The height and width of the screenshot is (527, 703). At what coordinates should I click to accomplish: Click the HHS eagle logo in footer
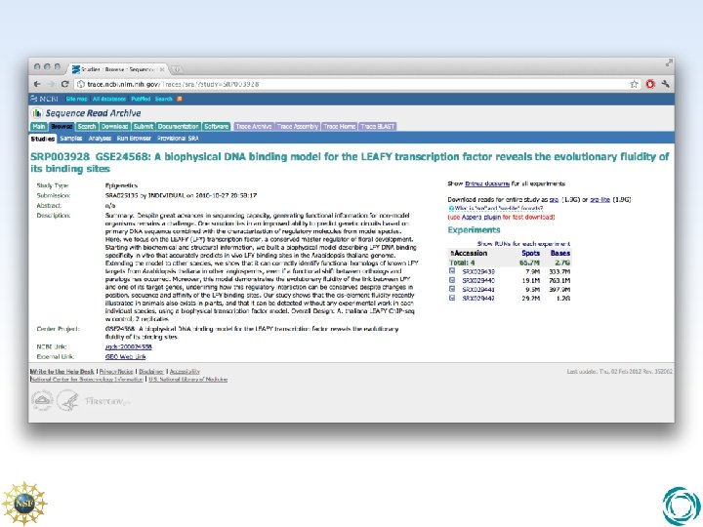click(x=68, y=401)
